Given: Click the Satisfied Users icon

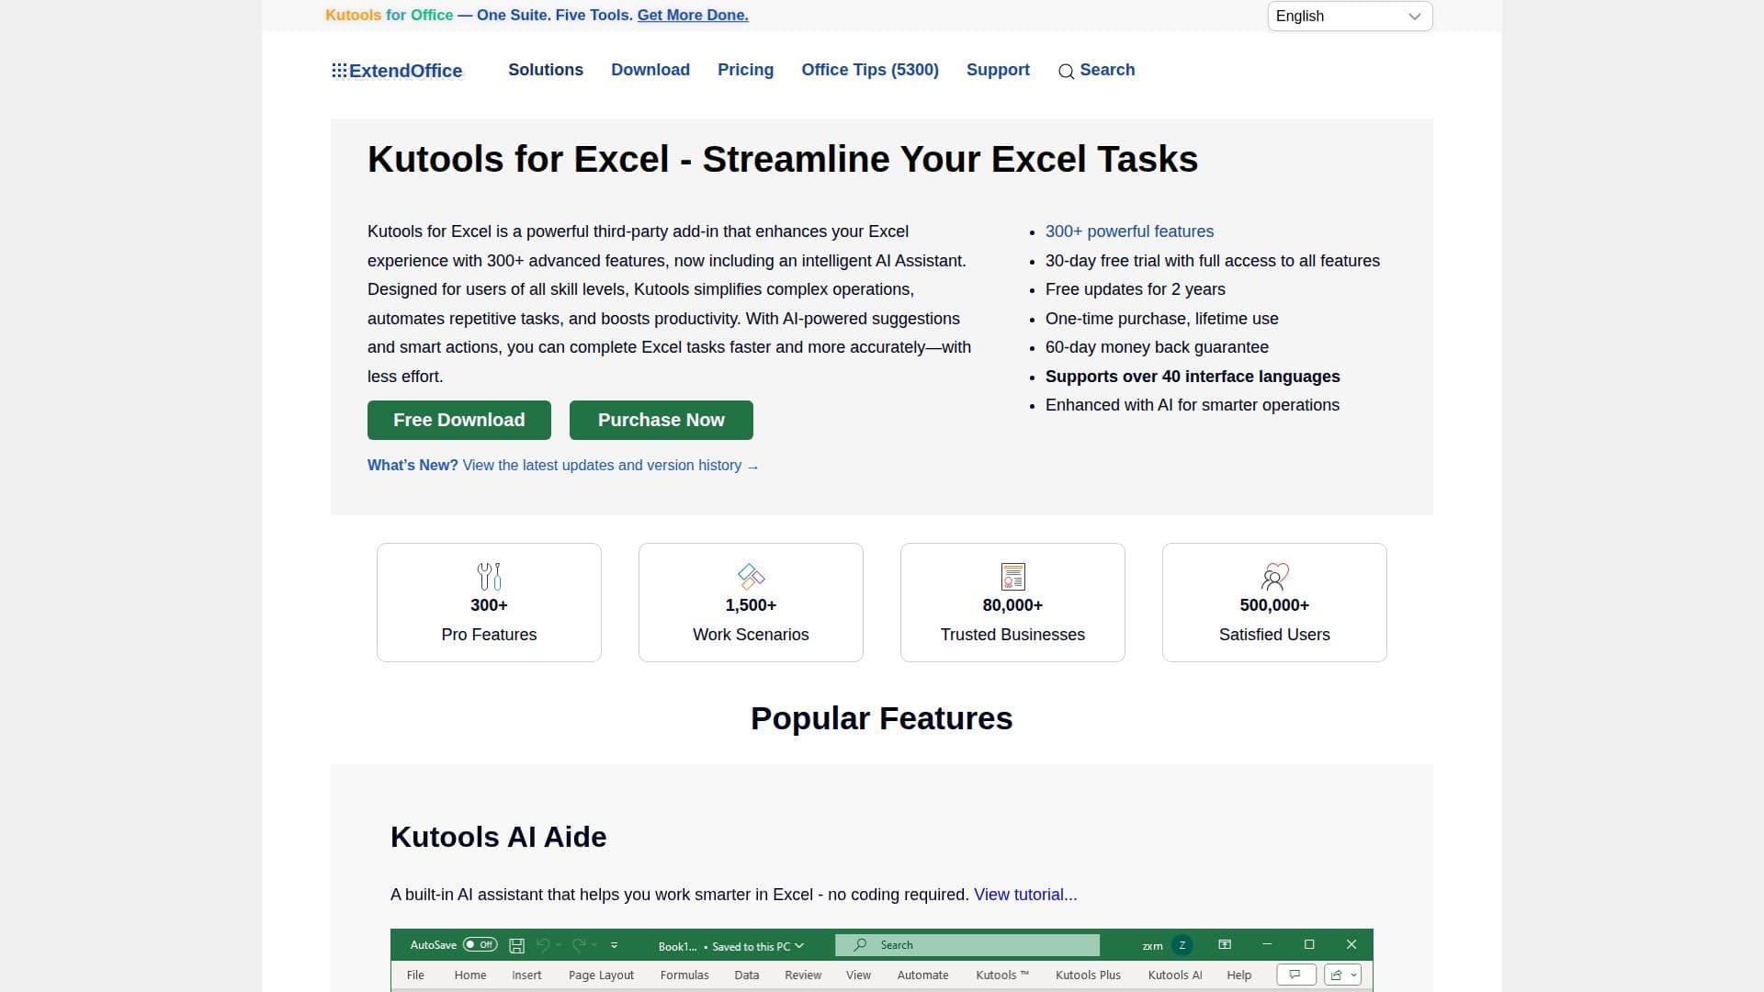Looking at the screenshot, I should [1274, 576].
